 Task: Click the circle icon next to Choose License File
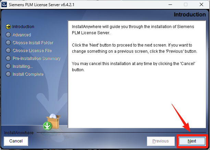[8, 50]
